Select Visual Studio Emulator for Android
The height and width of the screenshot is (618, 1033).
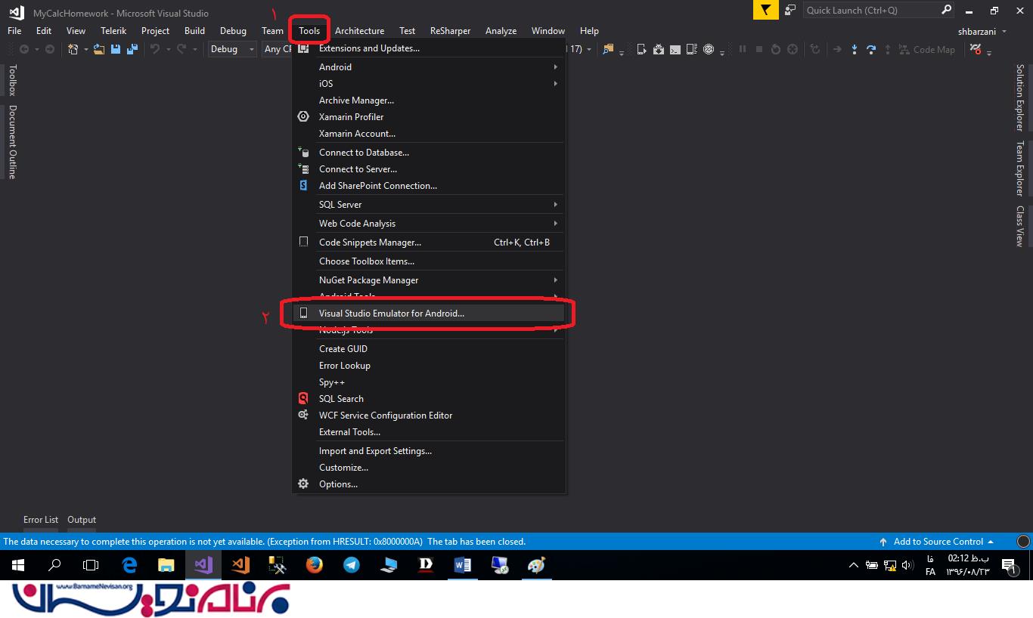[x=391, y=314]
